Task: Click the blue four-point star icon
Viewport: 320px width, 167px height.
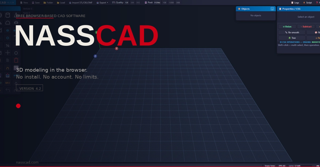Action: click(x=15, y=31)
